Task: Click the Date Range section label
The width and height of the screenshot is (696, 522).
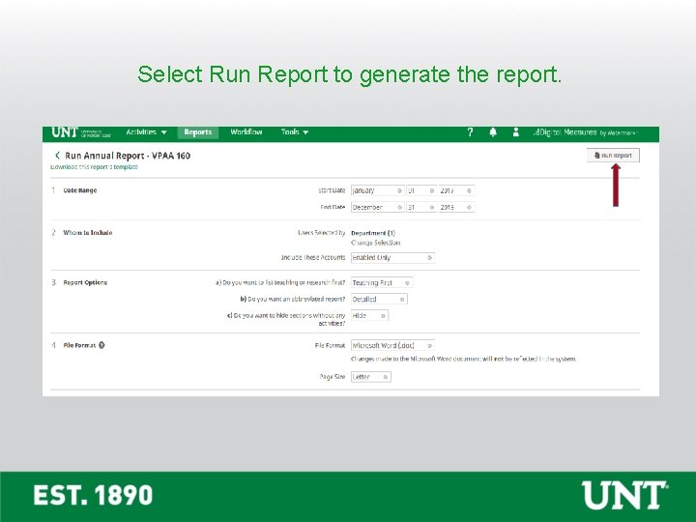Action: click(x=80, y=190)
